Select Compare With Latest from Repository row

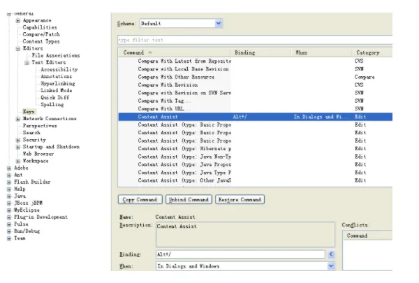[x=255, y=61]
